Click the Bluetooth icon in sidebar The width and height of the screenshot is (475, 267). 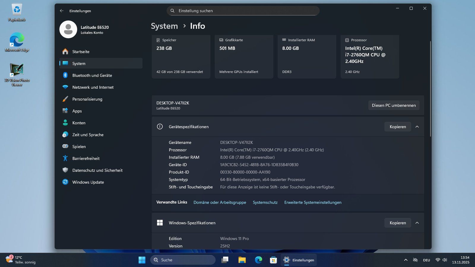[65, 75]
